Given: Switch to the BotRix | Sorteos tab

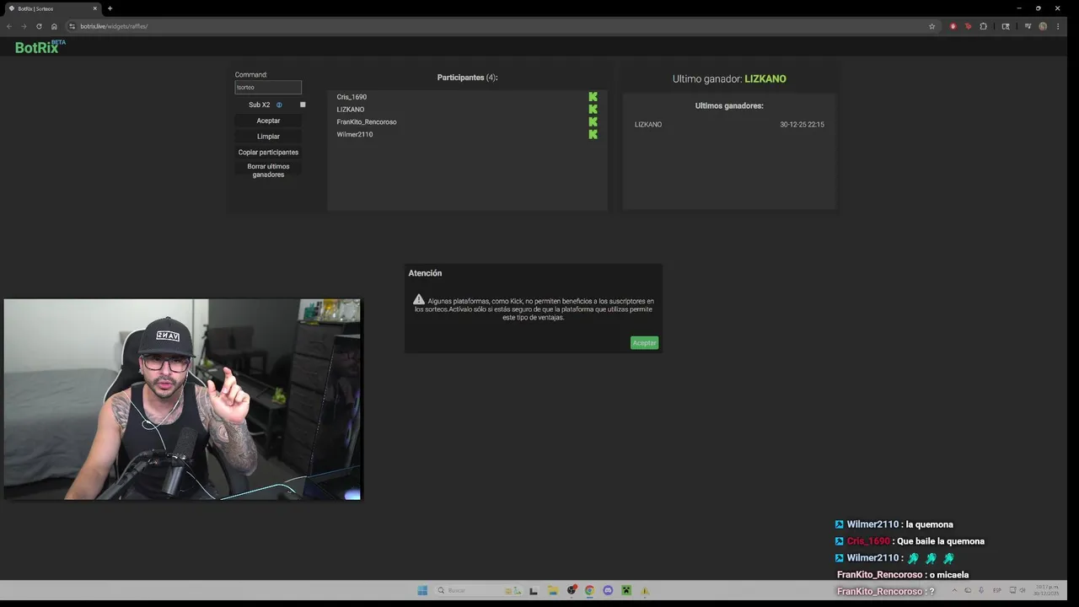Looking at the screenshot, I should point(51,8).
